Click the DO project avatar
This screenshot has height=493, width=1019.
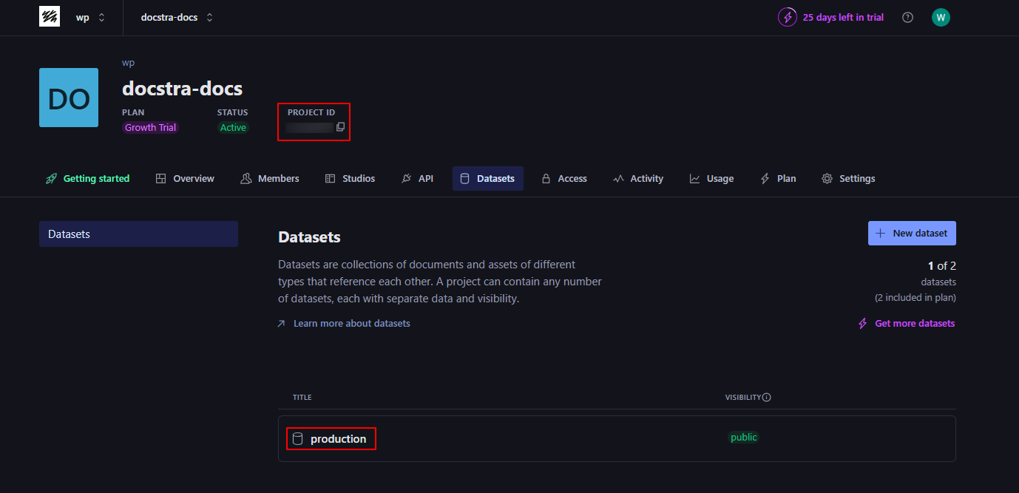click(69, 98)
